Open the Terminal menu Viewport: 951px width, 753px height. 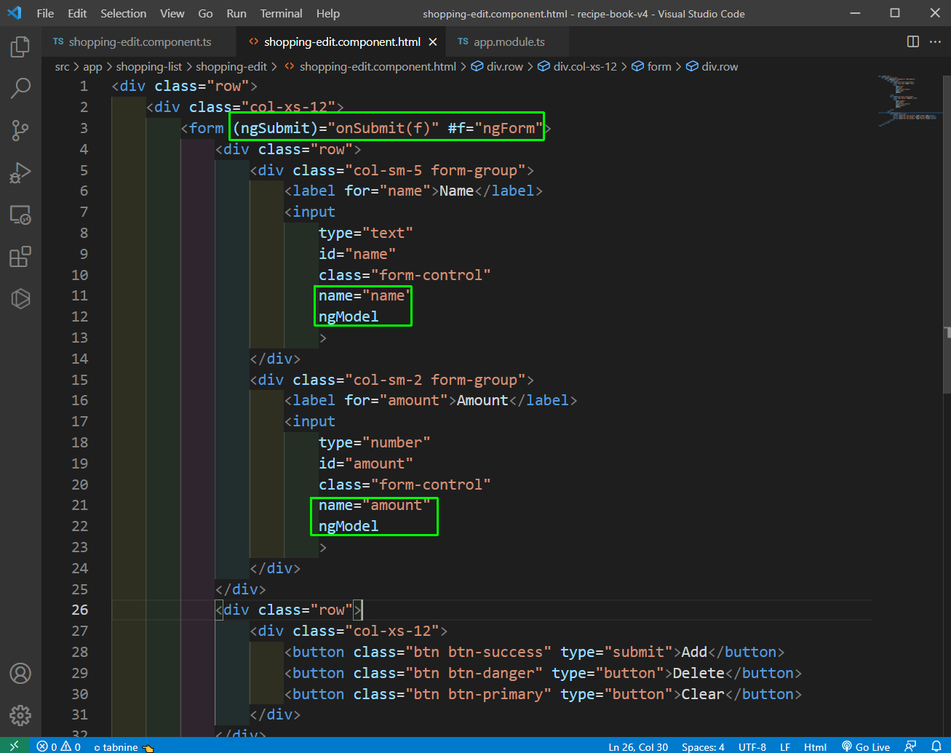[x=282, y=13]
